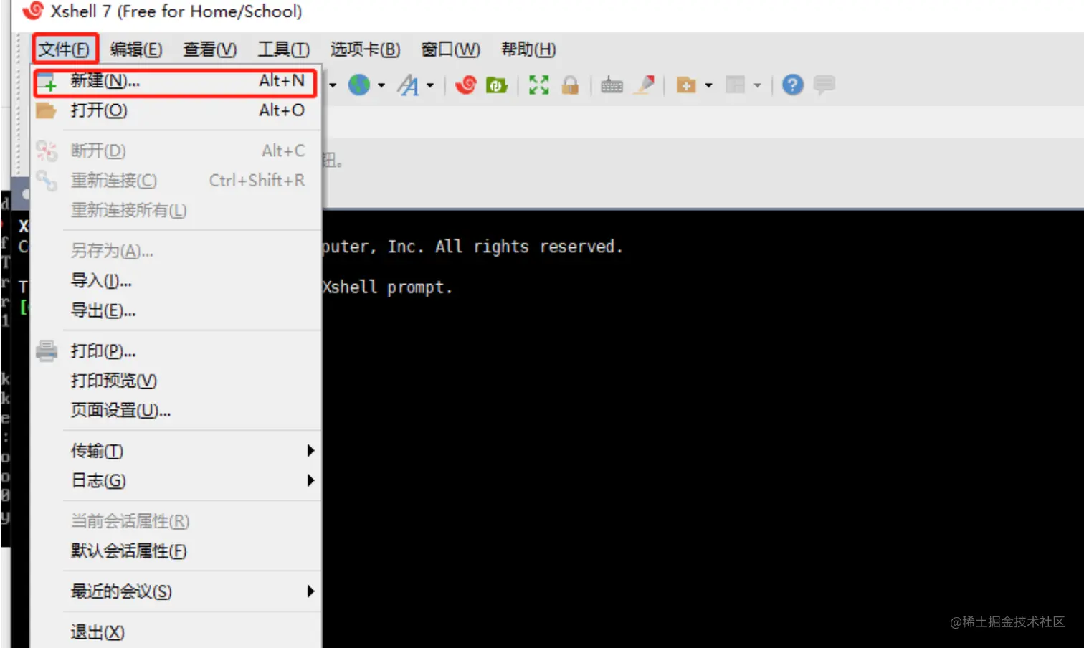1084x648 pixels.
Task: Click the grayed layout panes toolbar icon
Action: [x=735, y=85]
